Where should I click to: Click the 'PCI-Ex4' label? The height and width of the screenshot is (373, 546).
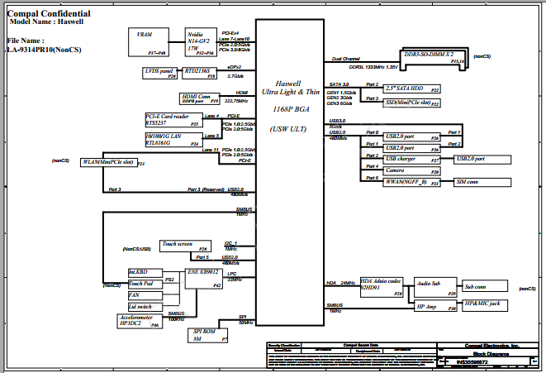(230, 33)
